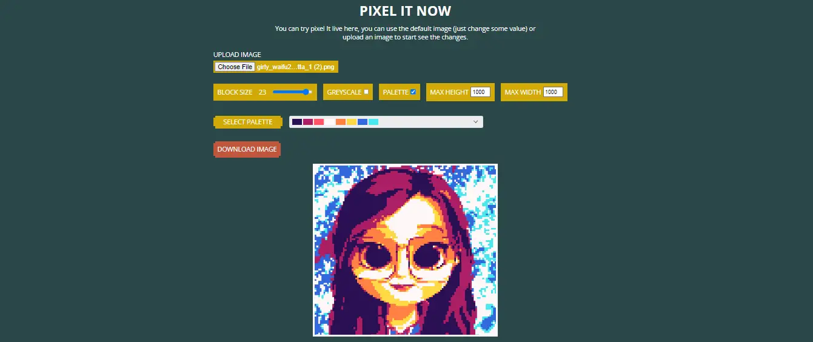Enable the GREYSCALE checkbox
Viewport: 813px width, 342px height.
366,92
